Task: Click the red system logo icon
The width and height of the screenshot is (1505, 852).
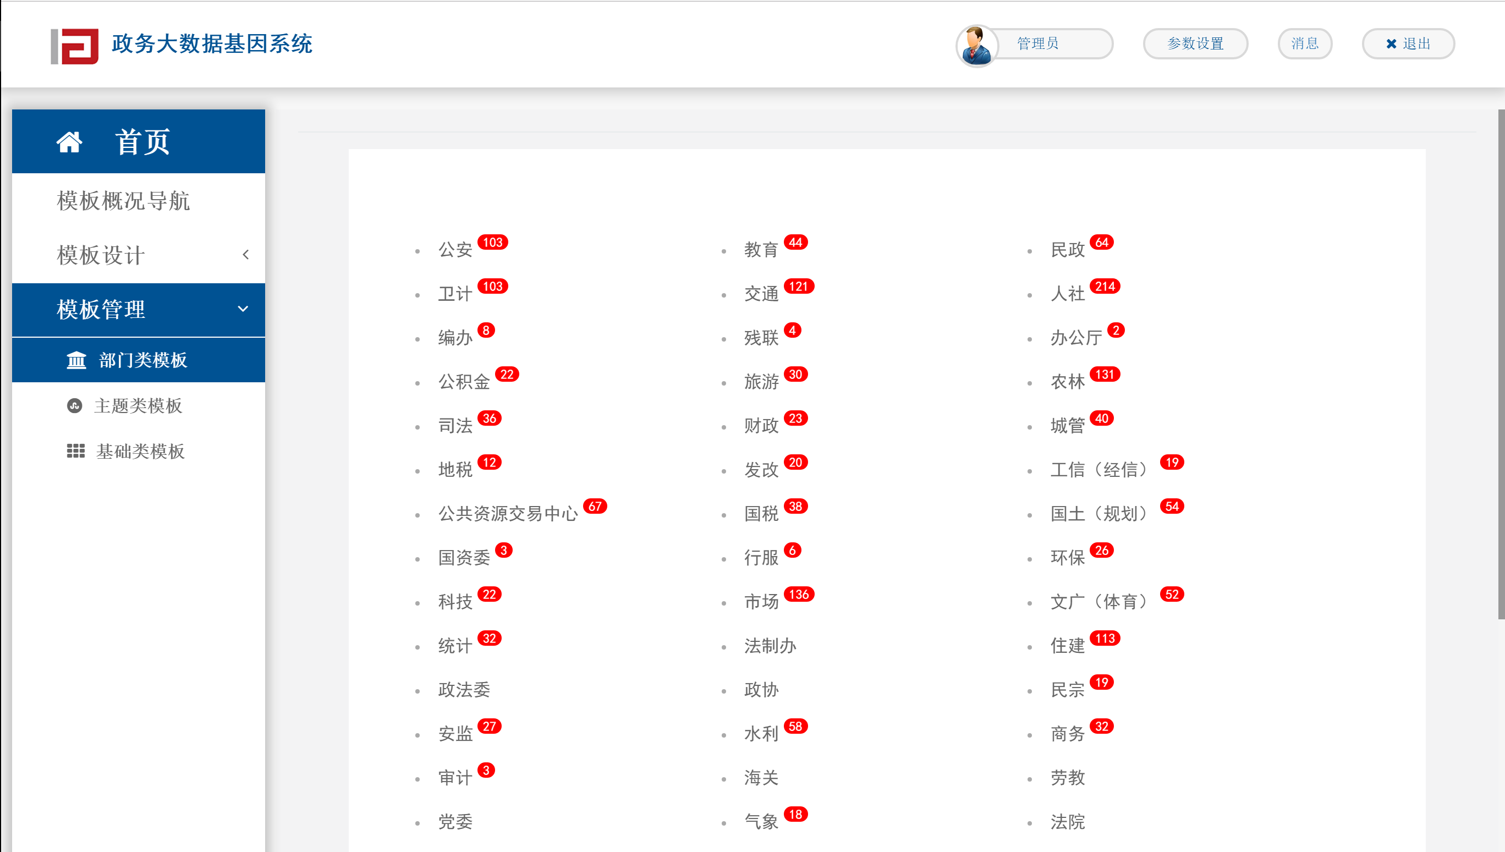Action: point(75,46)
